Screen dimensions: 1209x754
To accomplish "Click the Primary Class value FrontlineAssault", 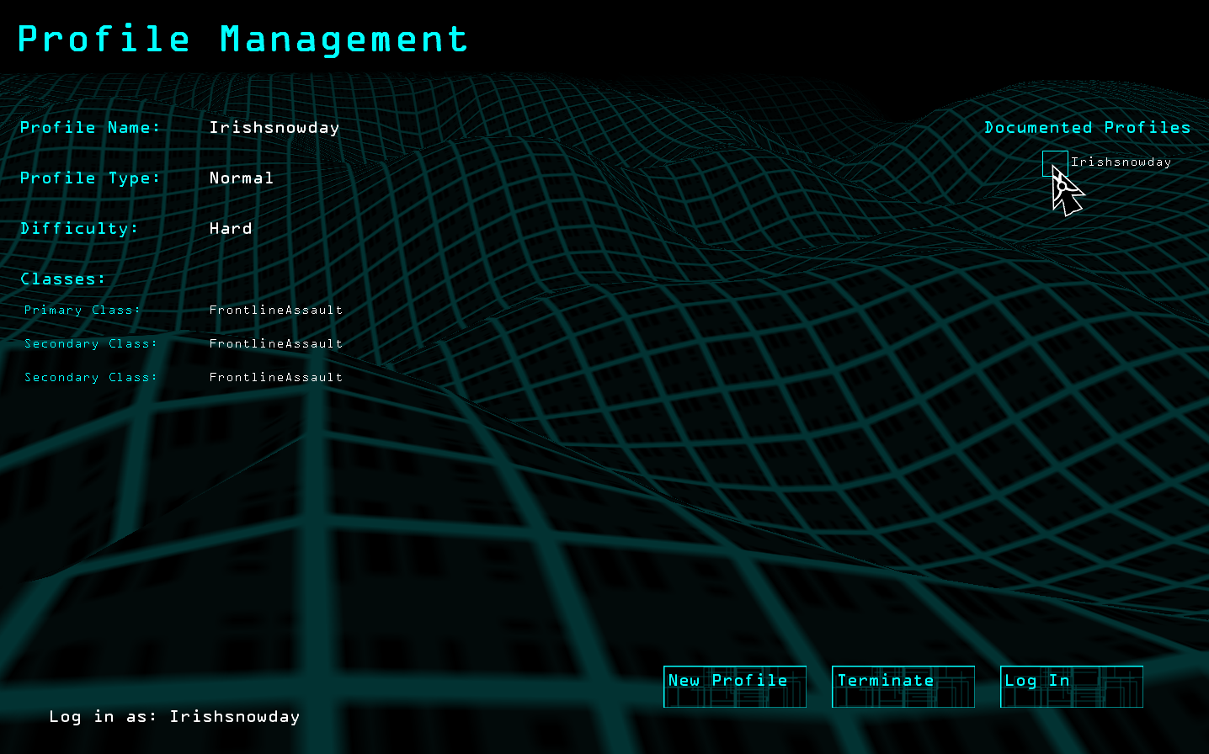I will [x=276, y=311].
